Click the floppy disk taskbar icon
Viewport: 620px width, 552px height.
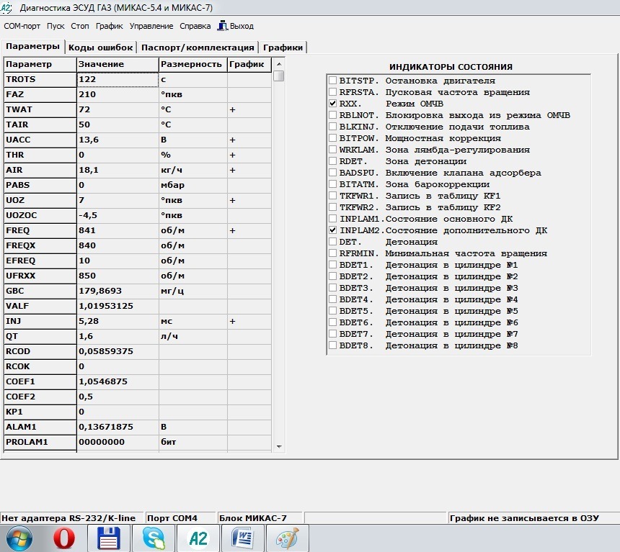(x=108, y=538)
